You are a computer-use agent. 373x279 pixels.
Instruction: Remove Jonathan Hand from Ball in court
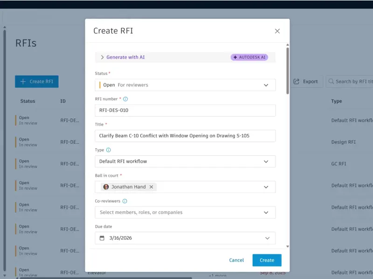[x=151, y=187]
